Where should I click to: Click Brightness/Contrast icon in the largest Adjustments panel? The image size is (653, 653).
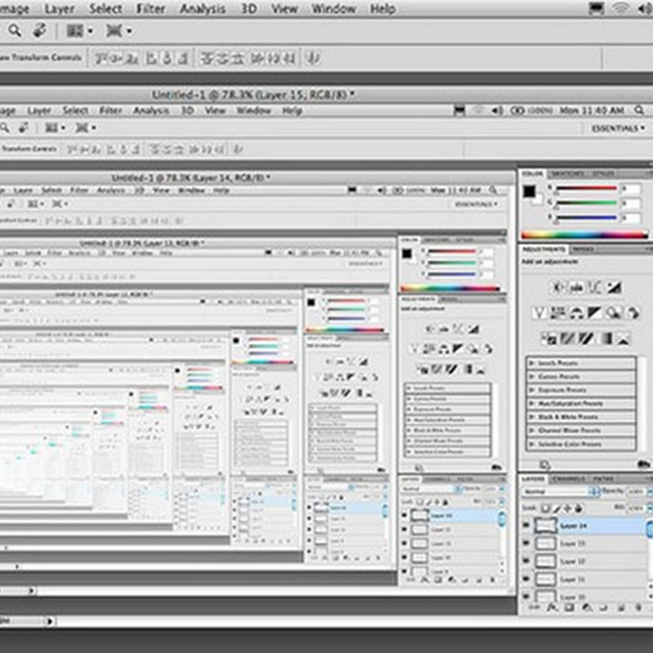point(557,287)
